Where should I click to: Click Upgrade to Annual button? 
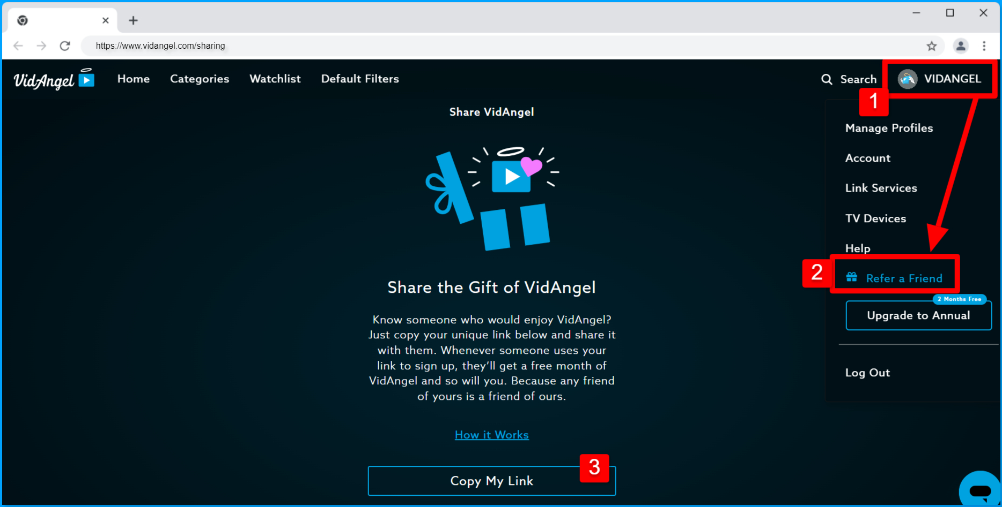918,315
